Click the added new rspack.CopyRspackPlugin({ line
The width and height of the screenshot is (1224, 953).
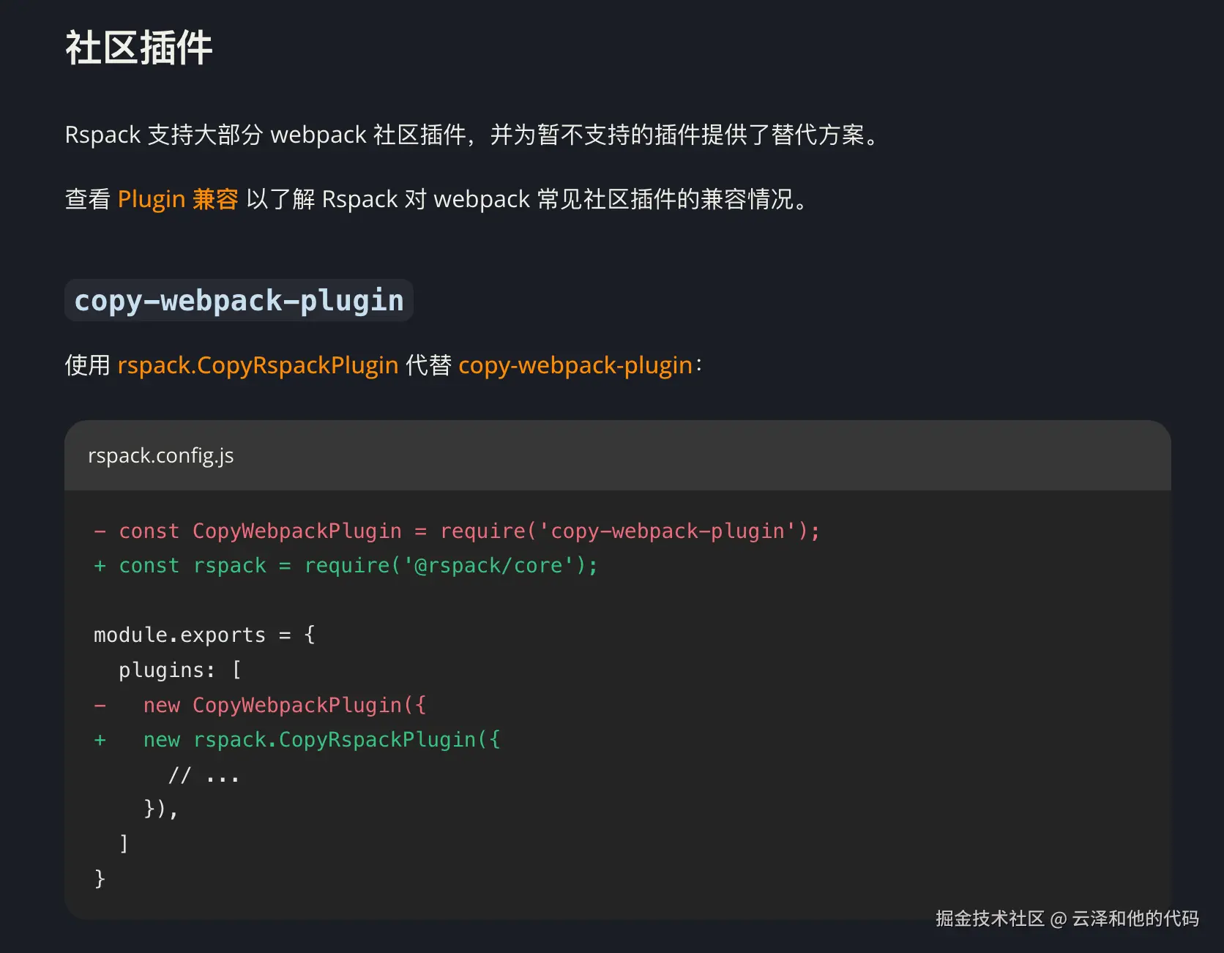(x=321, y=739)
